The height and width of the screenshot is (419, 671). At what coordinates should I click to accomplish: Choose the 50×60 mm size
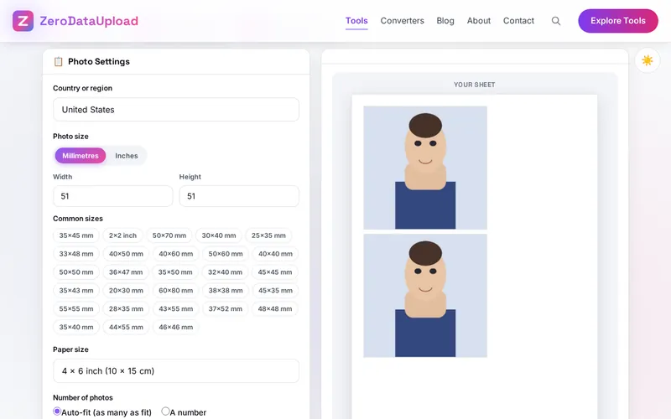point(226,254)
